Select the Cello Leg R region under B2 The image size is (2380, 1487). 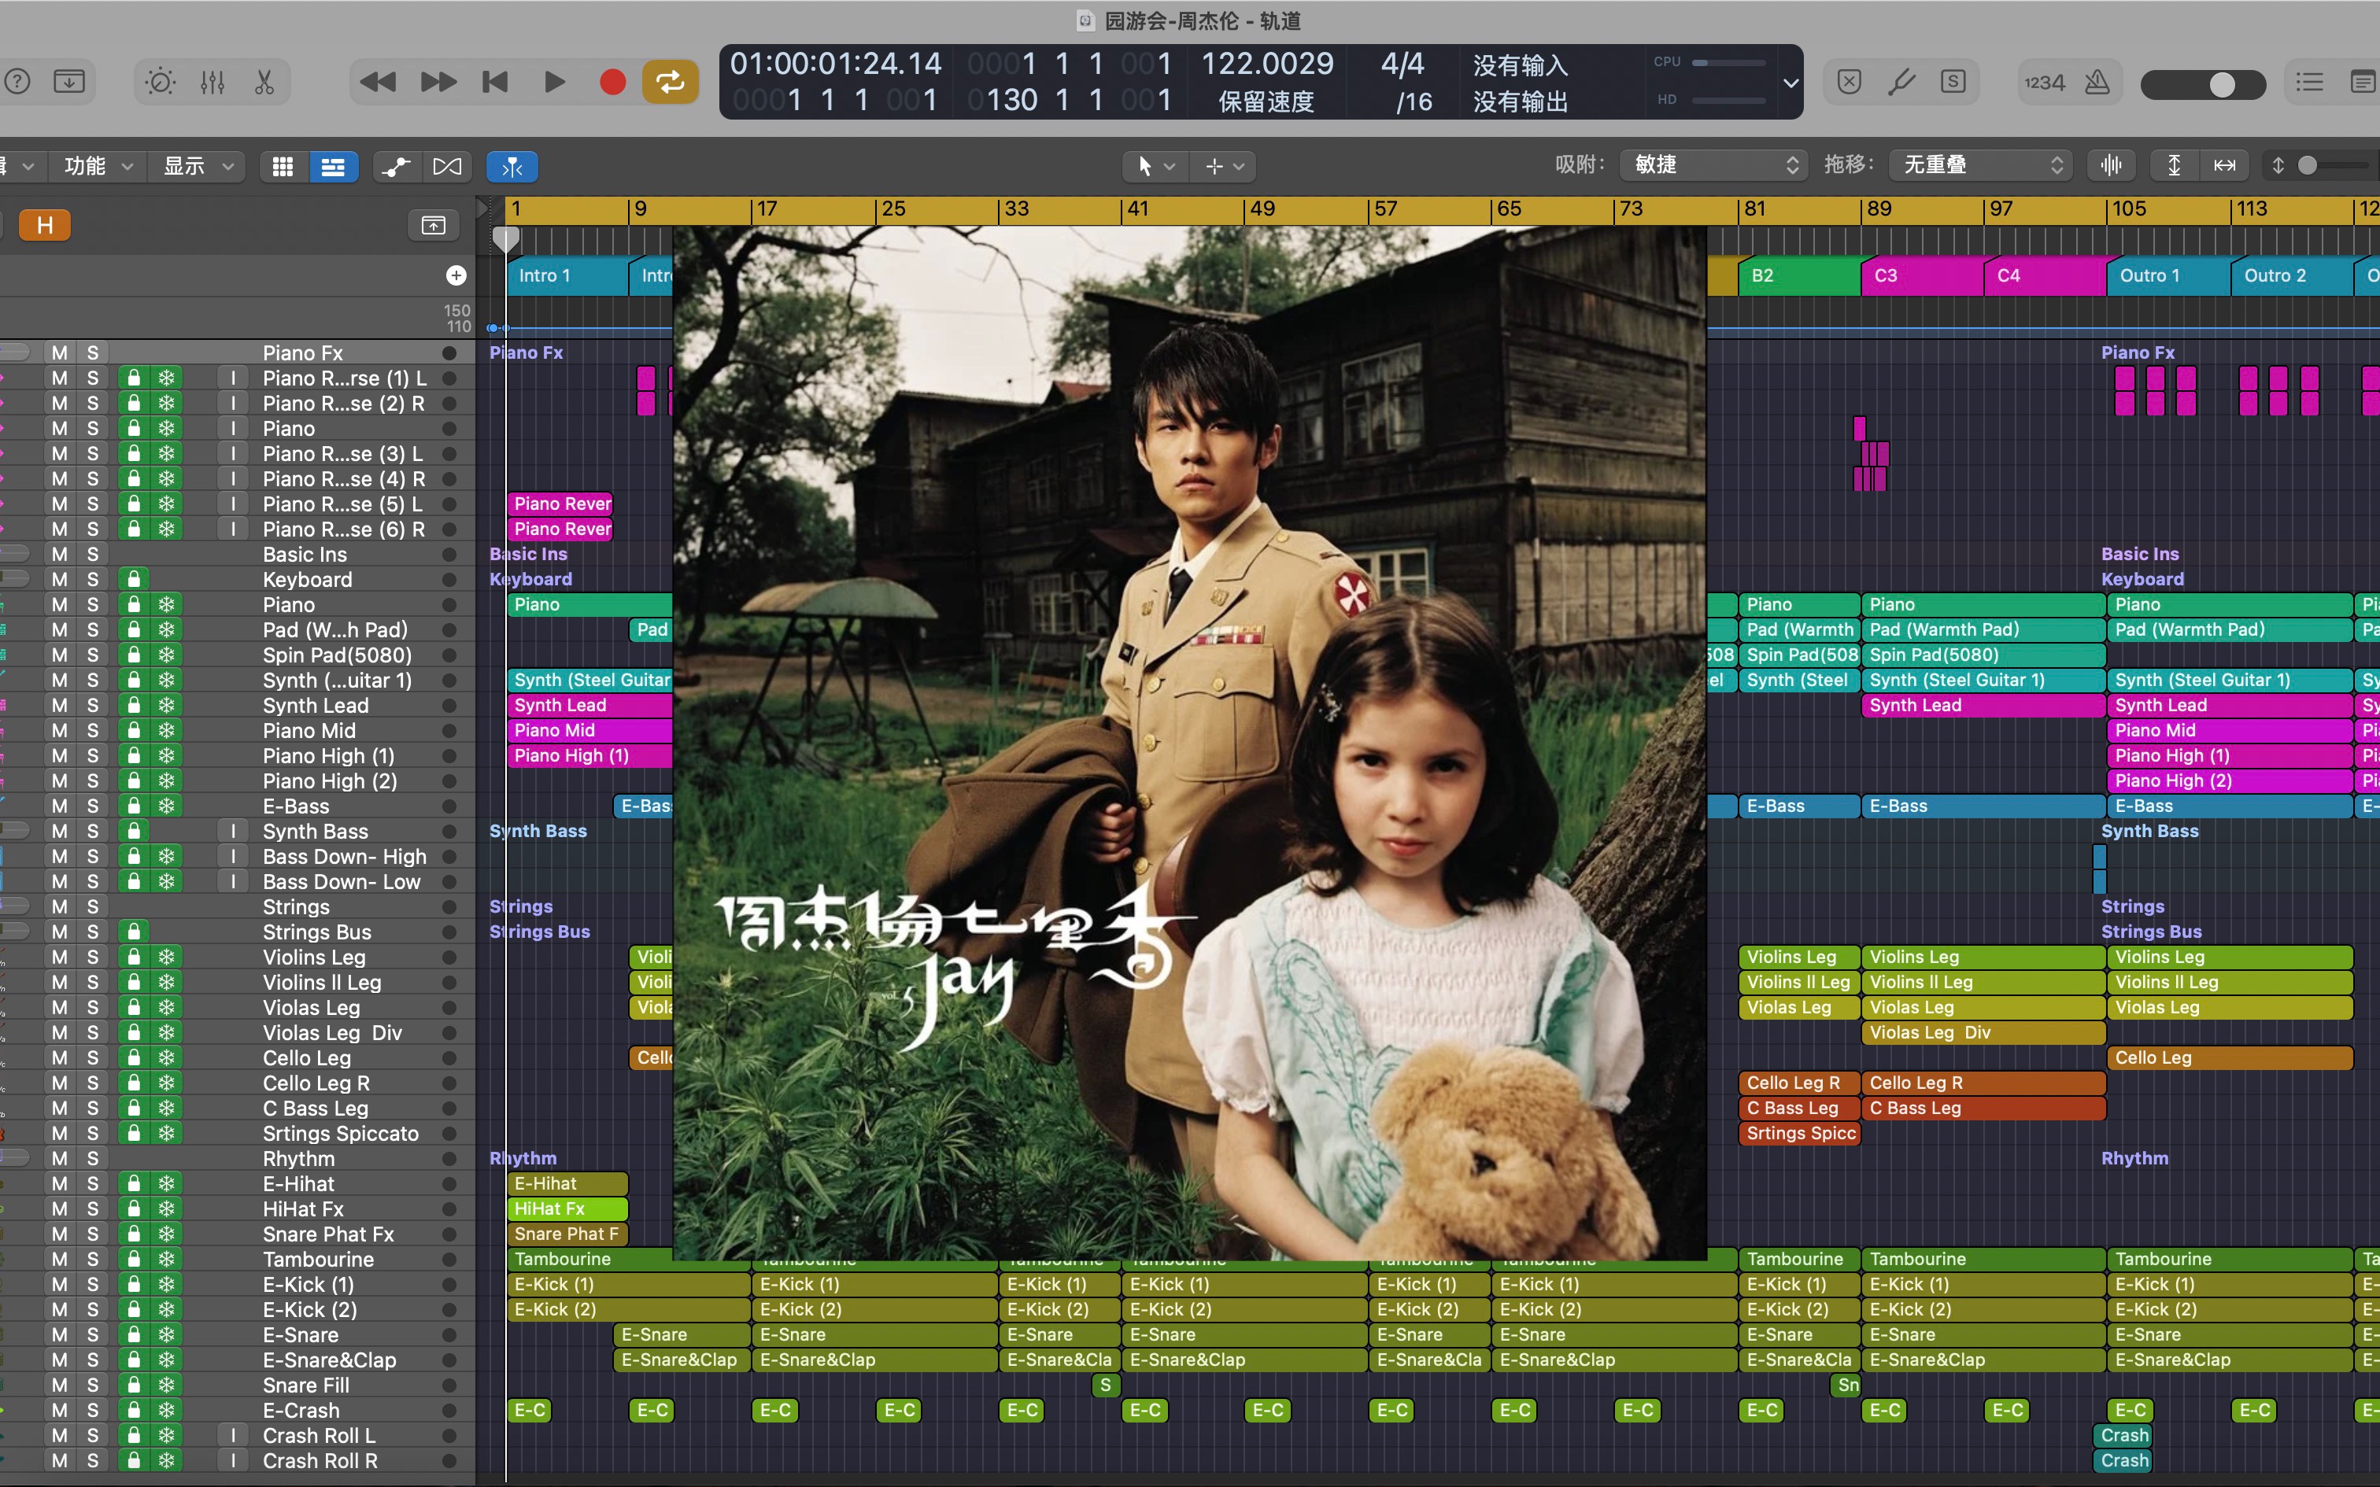pyautogui.click(x=1798, y=1083)
